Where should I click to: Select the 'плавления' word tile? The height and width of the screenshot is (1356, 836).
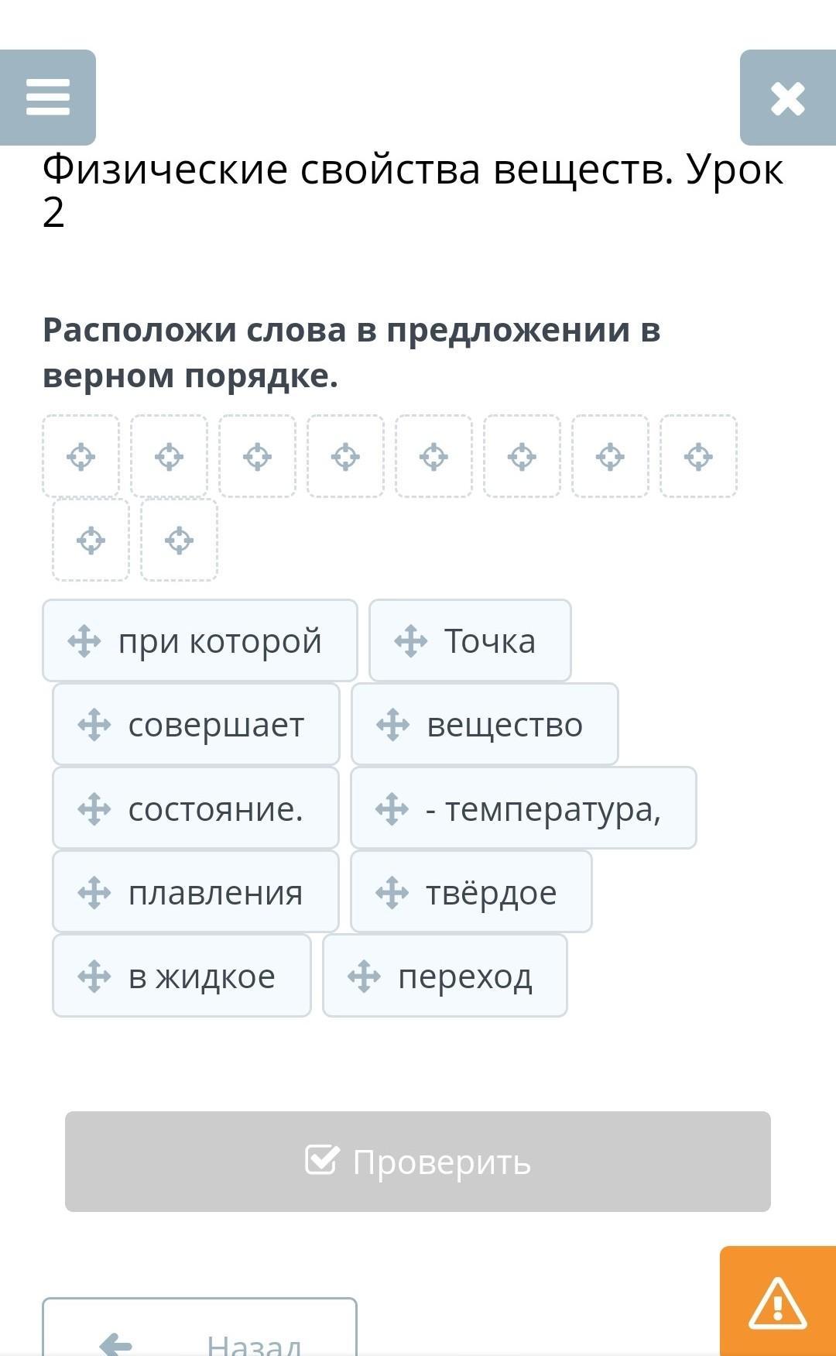(196, 892)
